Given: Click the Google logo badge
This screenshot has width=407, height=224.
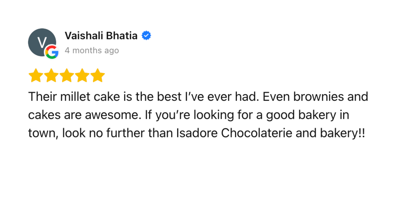Looking at the screenshot, I should (52, 52).
